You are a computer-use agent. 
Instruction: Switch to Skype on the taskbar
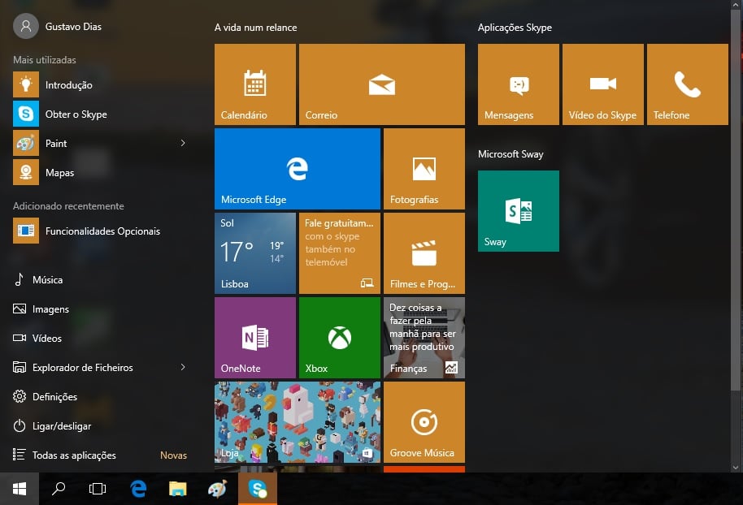tap(258, 489)
